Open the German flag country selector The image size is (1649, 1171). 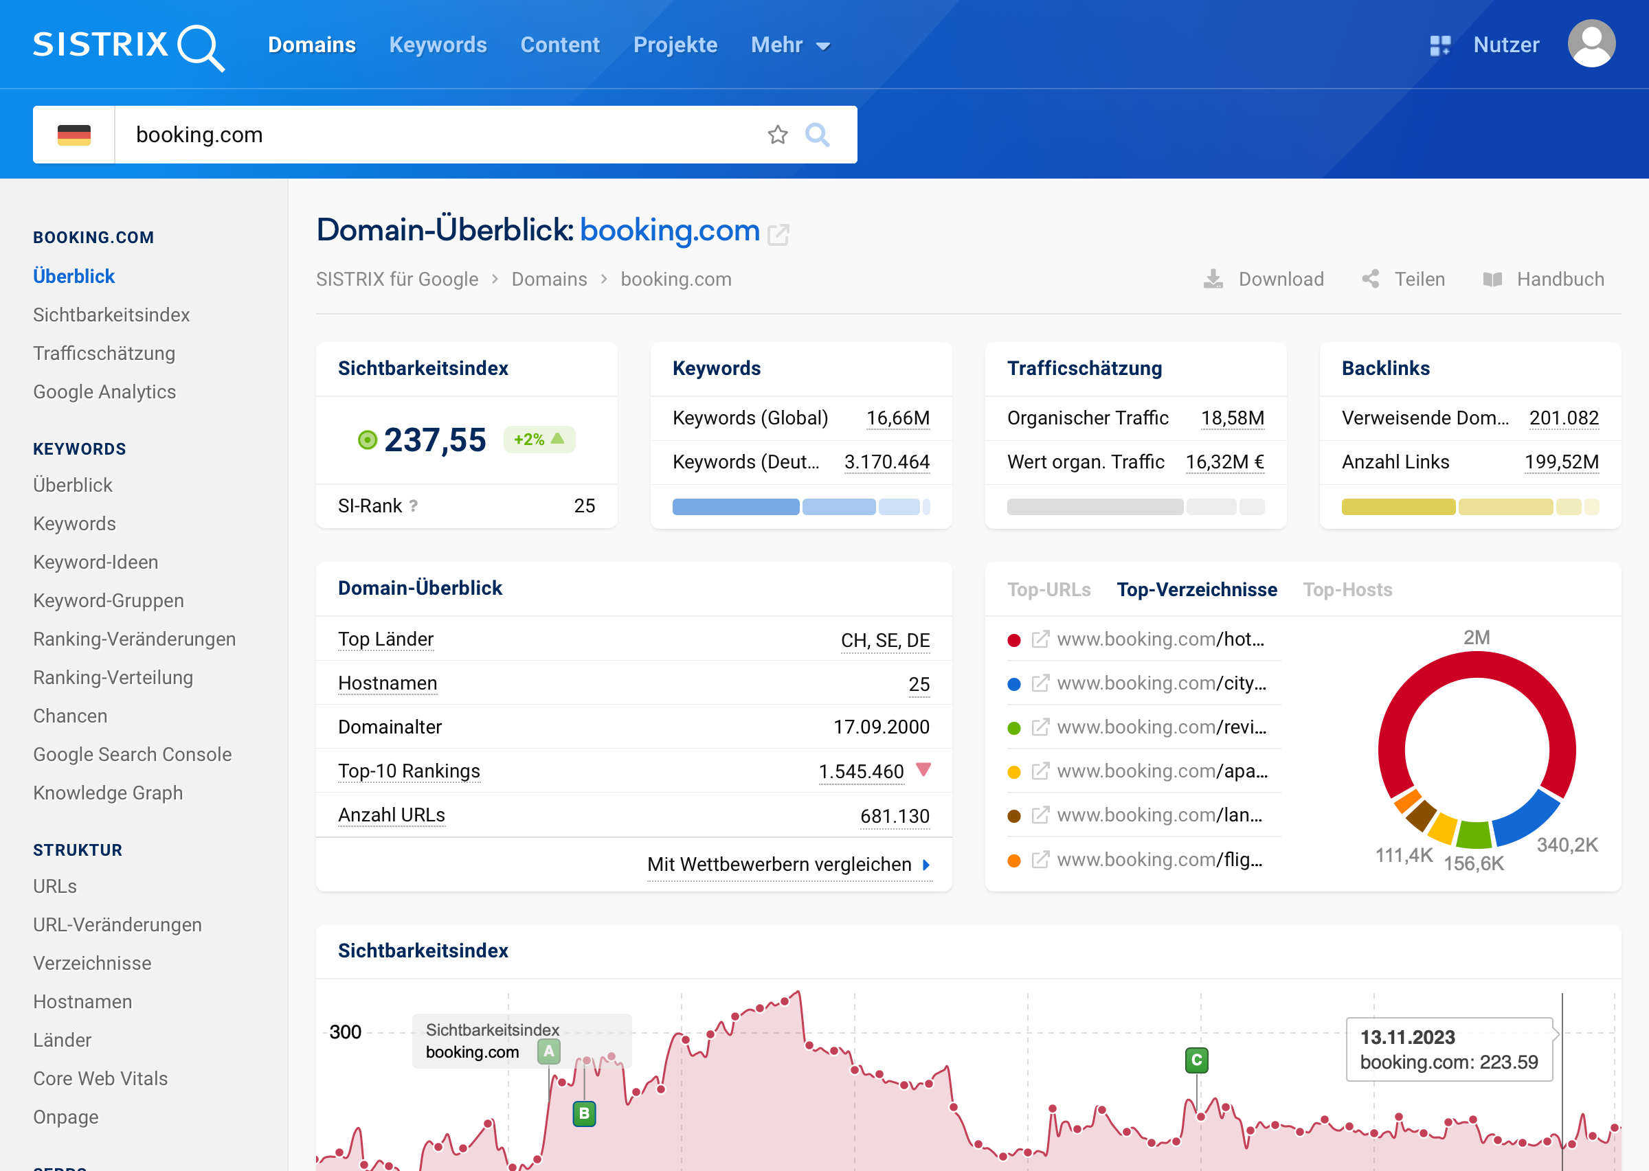click(74, 135)
